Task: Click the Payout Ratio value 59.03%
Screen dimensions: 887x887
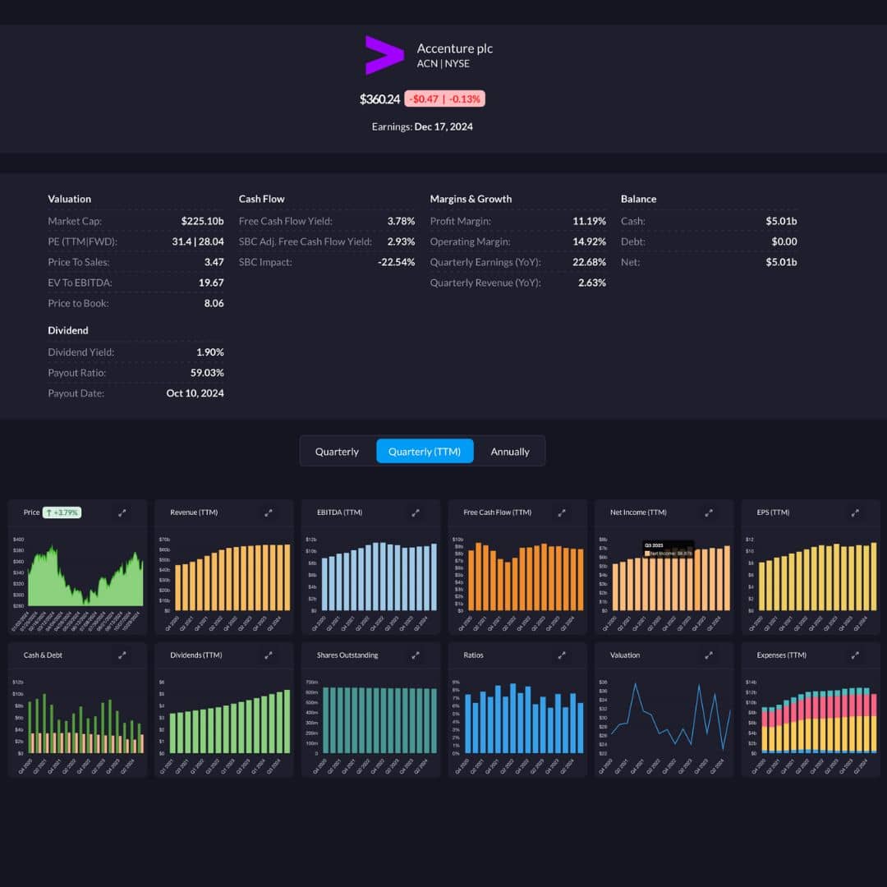Action: pos(207,373)
